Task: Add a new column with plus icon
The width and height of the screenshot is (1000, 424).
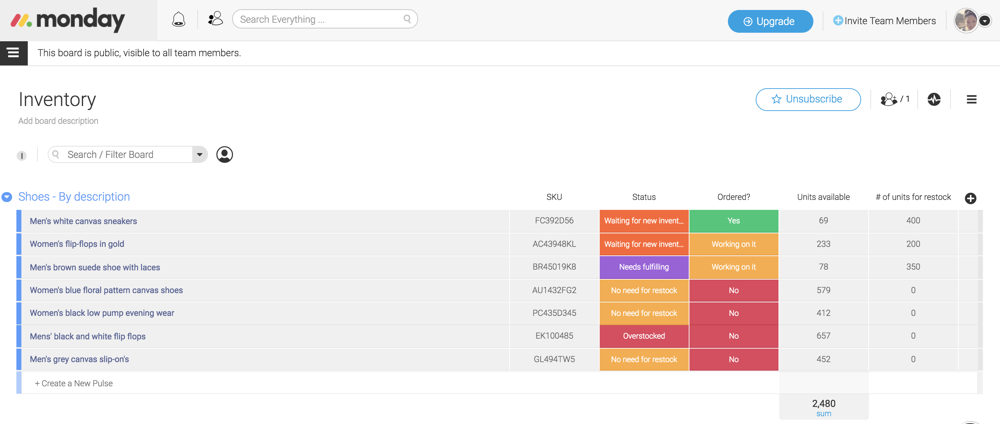Action: click(970, 198)
